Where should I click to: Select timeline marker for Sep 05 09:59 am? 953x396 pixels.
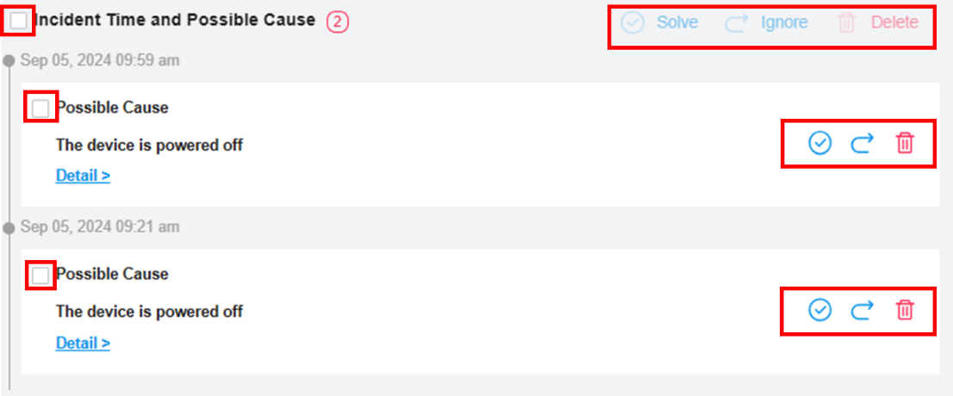coord(9,60)
